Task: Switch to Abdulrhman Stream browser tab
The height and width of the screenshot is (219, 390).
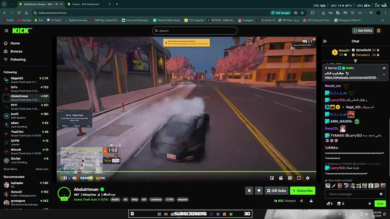Action: click(x=40, y=4)
